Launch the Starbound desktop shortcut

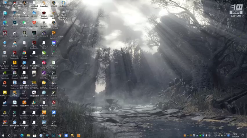point(44,34)
